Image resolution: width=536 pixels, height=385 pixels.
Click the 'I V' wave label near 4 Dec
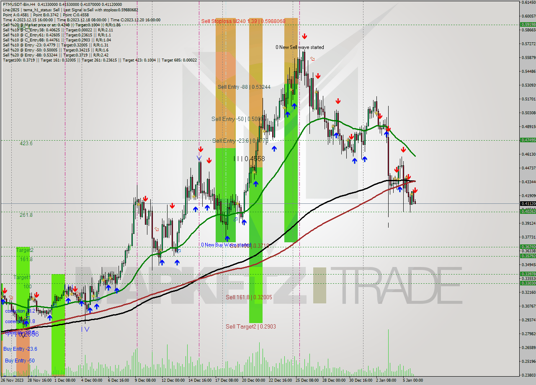pos(85,329)
